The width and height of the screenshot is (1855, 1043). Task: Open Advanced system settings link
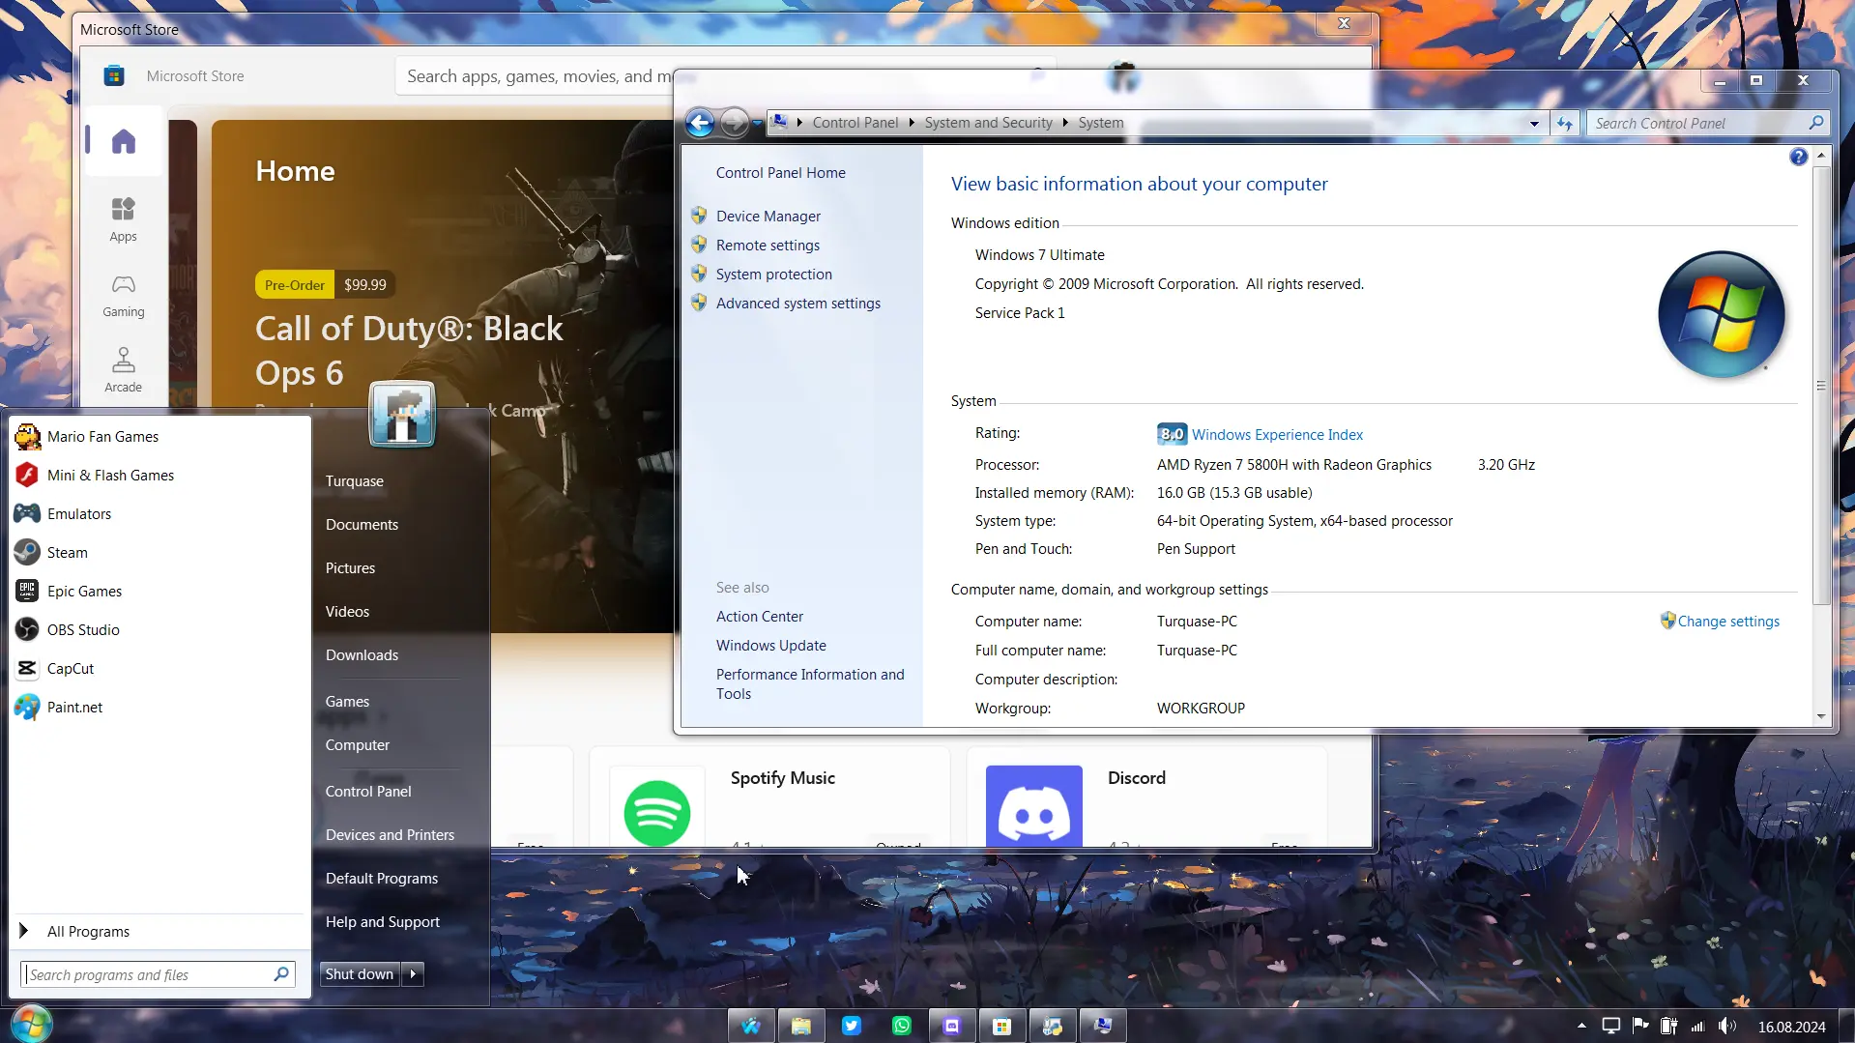[x=798, y=304]
